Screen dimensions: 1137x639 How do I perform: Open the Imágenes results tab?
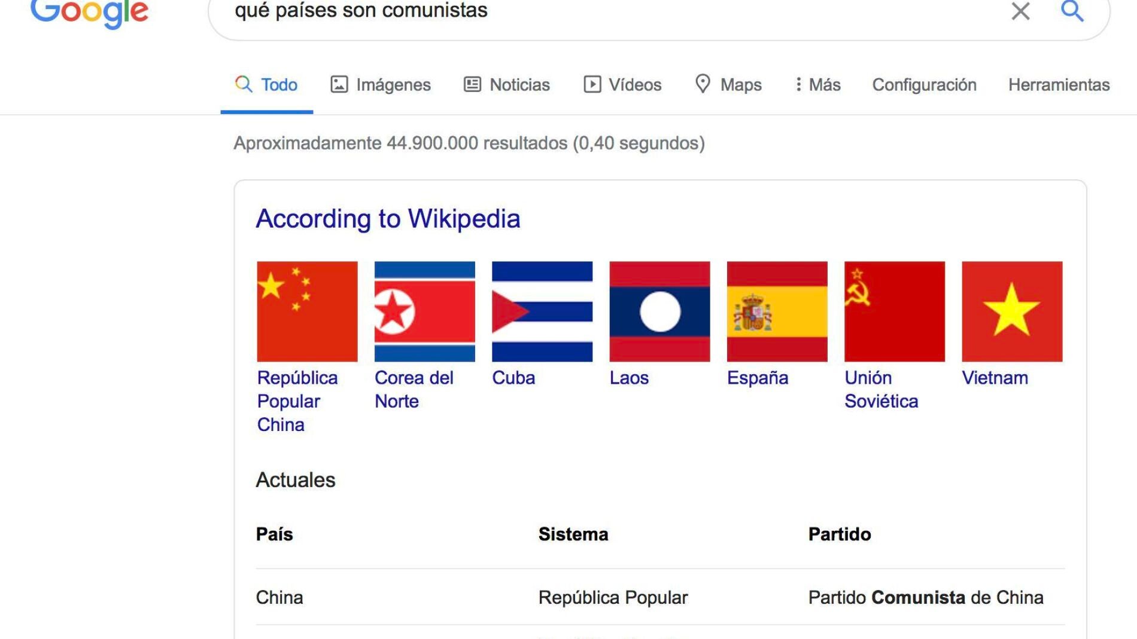click(381, 85)
